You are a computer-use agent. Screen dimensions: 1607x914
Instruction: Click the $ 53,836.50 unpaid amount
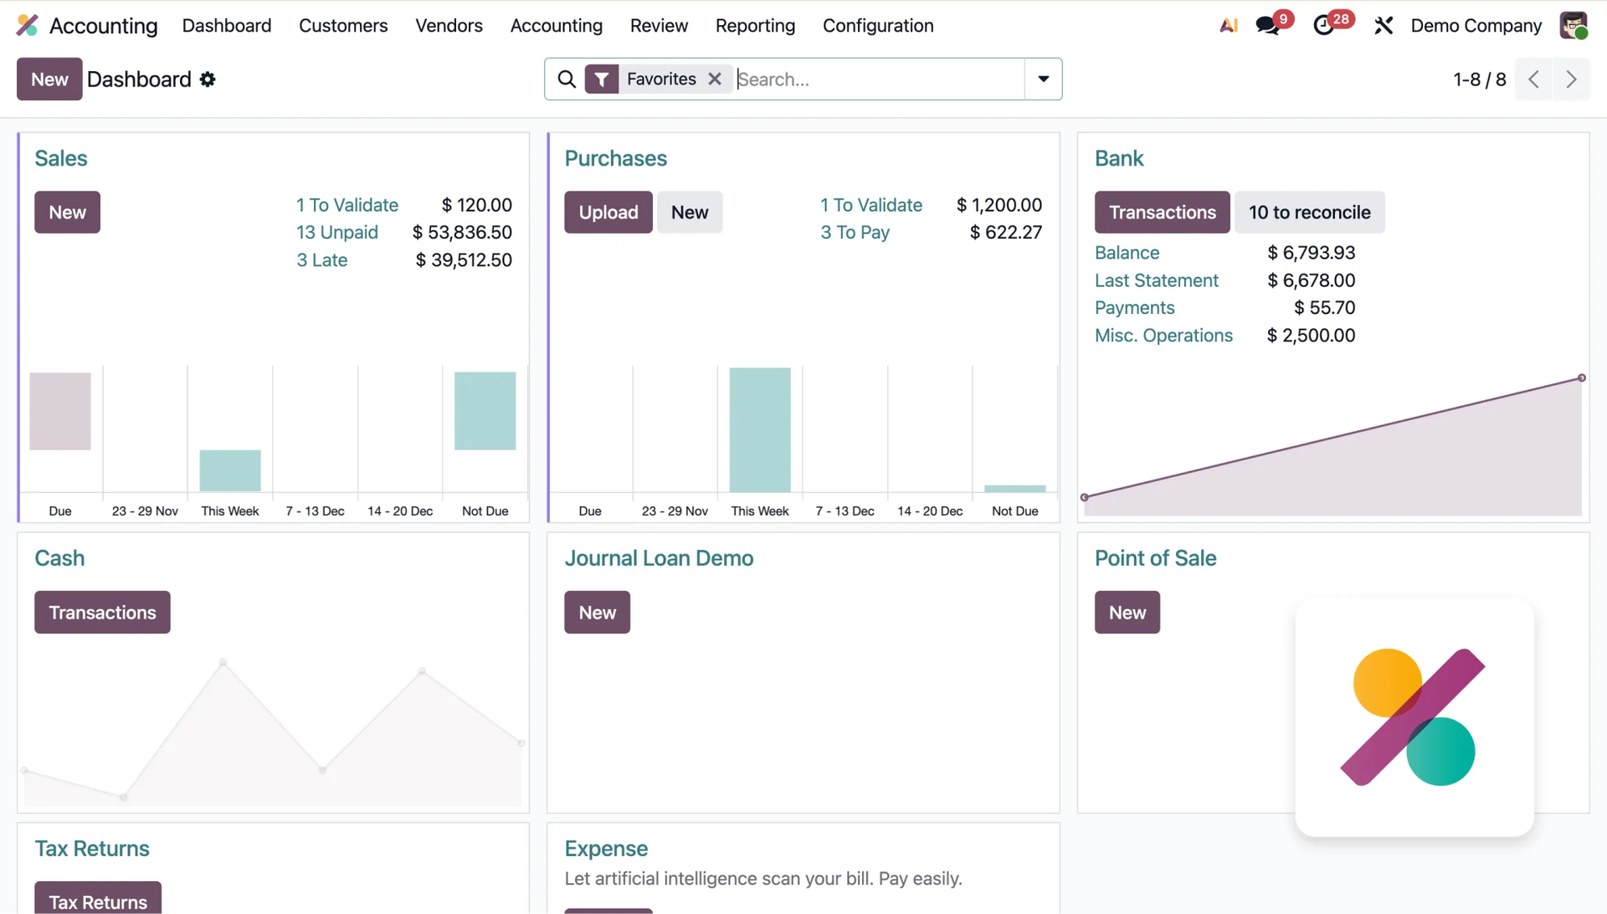[x=462, y=233]
